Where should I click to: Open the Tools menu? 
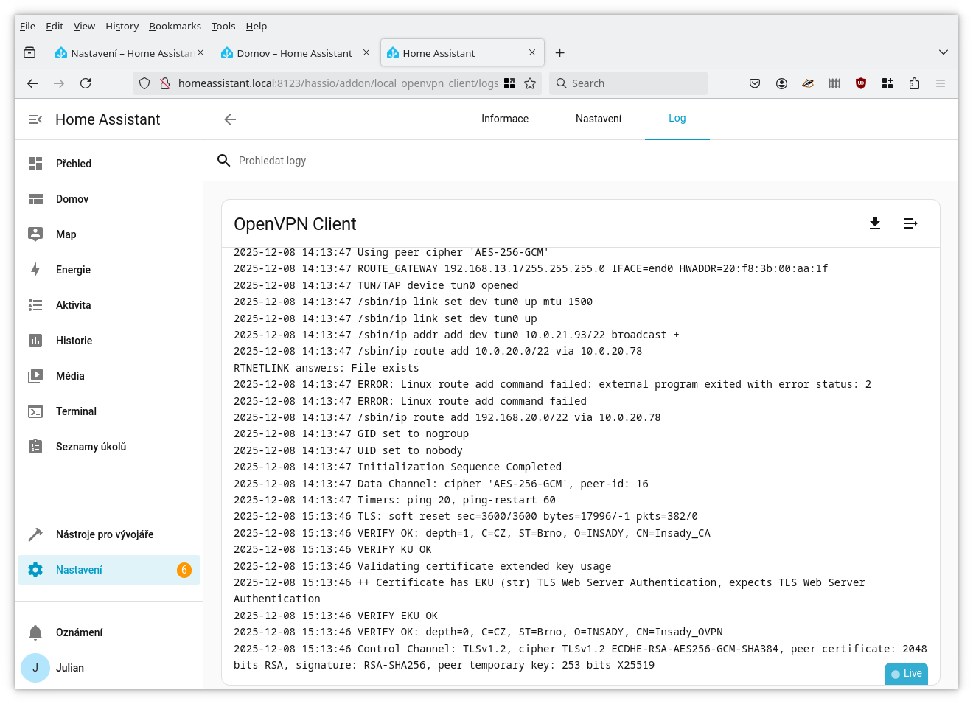[223, 26]
